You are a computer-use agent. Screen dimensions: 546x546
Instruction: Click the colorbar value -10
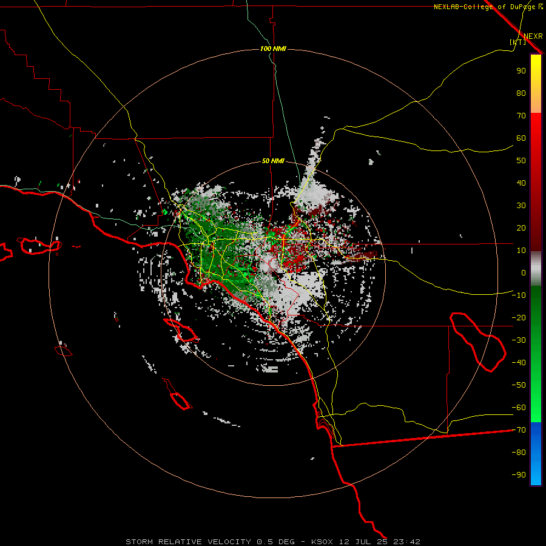pos(519,295)
